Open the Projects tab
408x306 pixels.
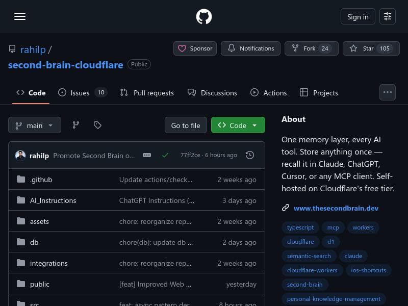pyautogui.click(x=319, y=93)
